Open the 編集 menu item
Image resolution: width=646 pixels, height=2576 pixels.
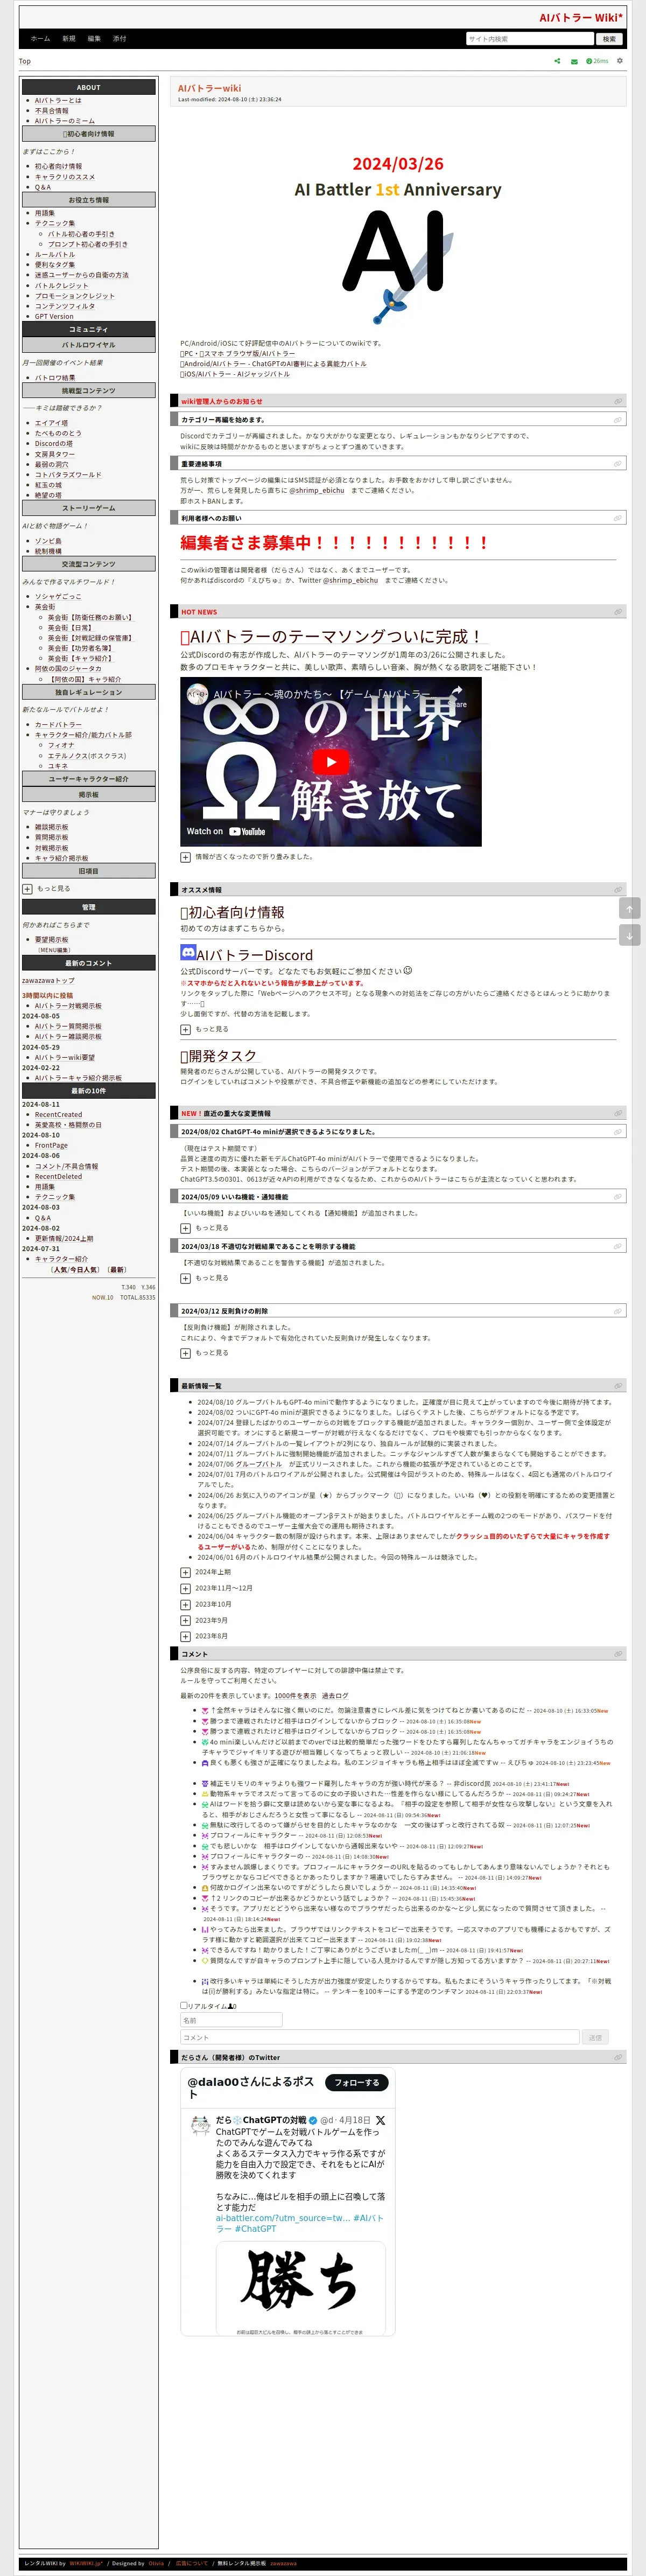click(x=94, y=39)
